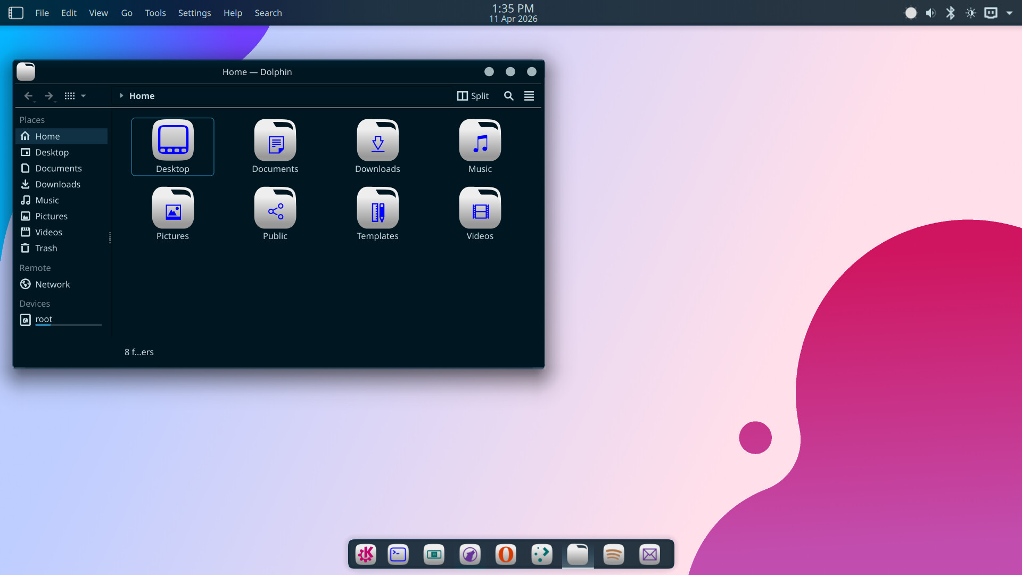Launch Spotify from the dock
The width and height of the screenshot is (1022, 575).
613,554
